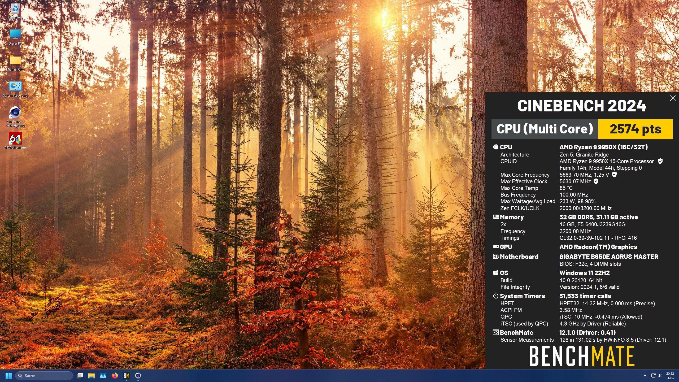This screenshot has width=679, height=382.
Task: Click the 5630.07 MHz value
Action: (x=575, y=181)
